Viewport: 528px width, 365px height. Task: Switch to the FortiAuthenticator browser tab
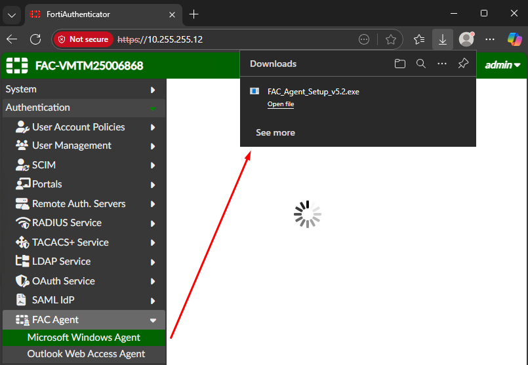[x=104, y=14]
